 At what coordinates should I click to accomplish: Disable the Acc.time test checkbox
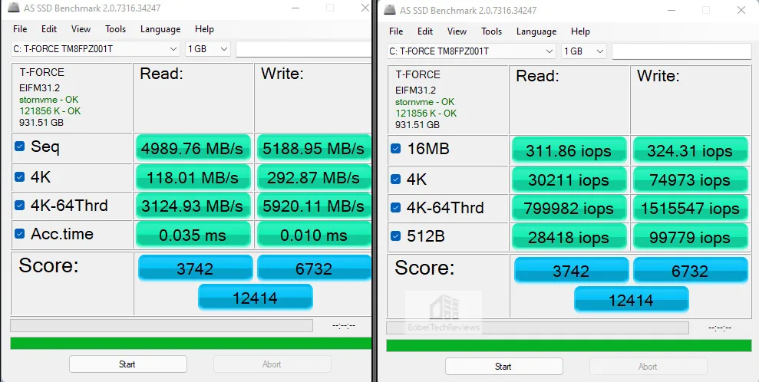click(19, 234)
